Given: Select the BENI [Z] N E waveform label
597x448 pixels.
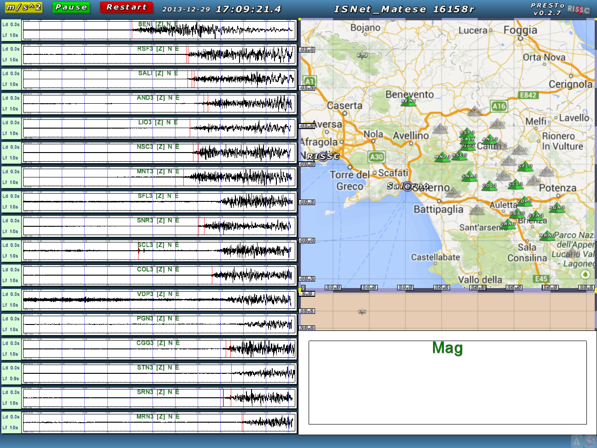Looking at the screenshot, I should (158, 24).
